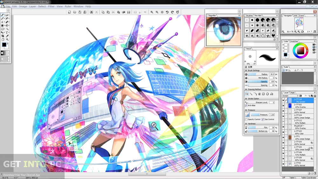Enable the Opacity Control checkbox
Image resolution: width=318 pixels, height=179 pixels.
pos(246,120)
